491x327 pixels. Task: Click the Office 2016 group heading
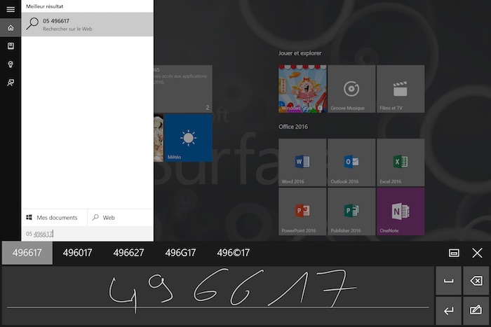pyautogui.click(x=293, y=127)
